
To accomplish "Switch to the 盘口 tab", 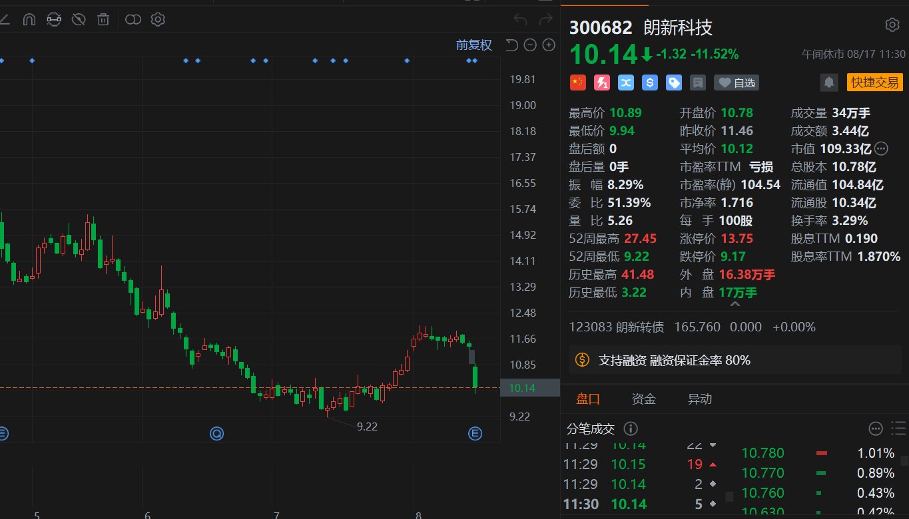I will click(588, 399).
